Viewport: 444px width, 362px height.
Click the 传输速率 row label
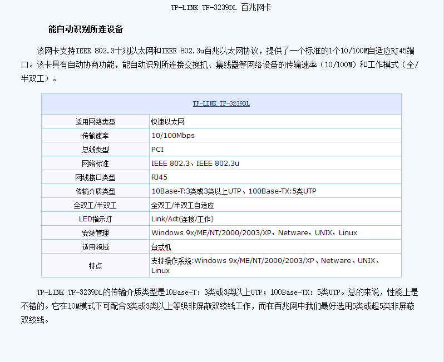[x=95, y=136]
